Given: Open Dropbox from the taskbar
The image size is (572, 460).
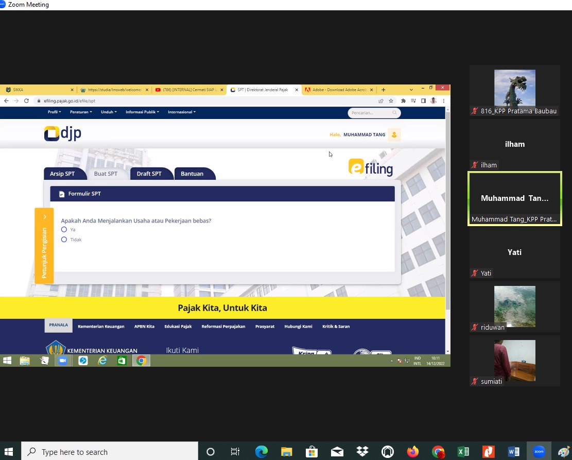Looking at the screenshot, I should click(362, 452).
